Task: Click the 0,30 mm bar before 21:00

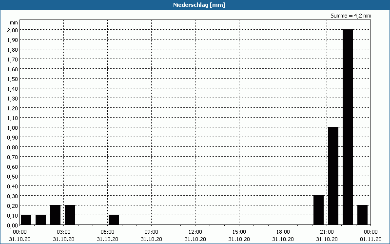Action: pos(318,210)
